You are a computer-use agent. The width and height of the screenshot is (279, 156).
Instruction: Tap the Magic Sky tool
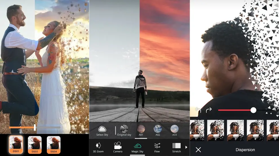137,147
